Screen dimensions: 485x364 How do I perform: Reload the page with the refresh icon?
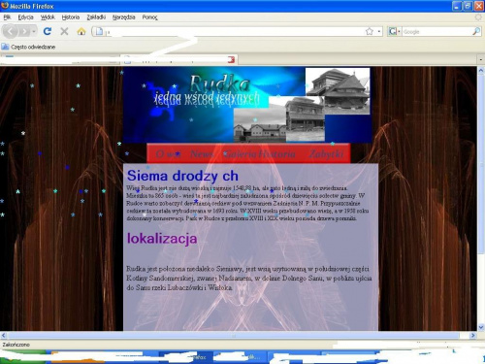(48, 31)
